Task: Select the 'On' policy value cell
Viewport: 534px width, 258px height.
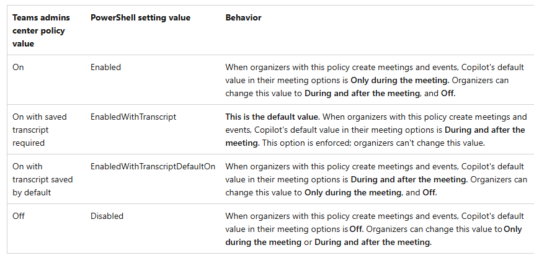Action: [x=19, y=68]
